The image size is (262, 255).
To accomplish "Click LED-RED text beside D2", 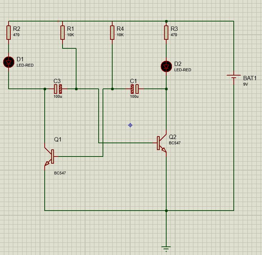I will click(183, 70).
